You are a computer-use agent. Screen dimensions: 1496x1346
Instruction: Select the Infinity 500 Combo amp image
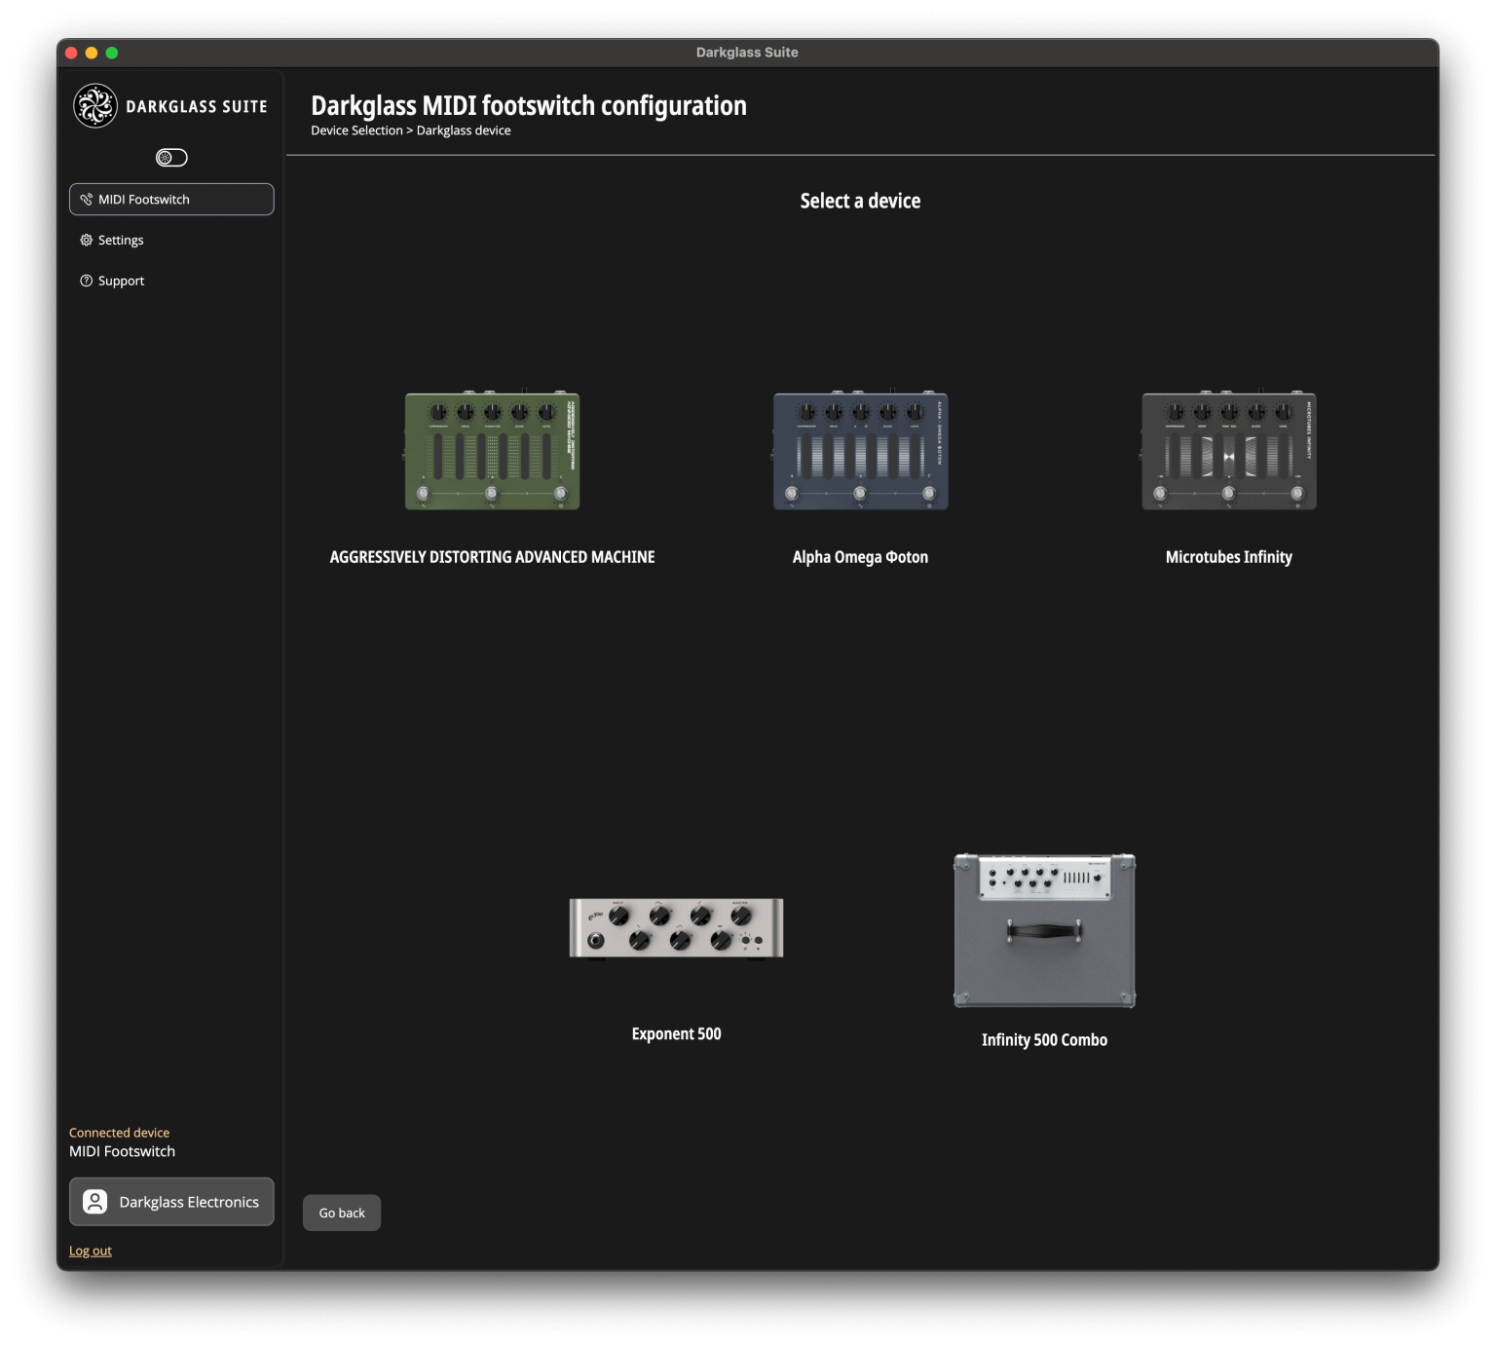[1044, 931]
